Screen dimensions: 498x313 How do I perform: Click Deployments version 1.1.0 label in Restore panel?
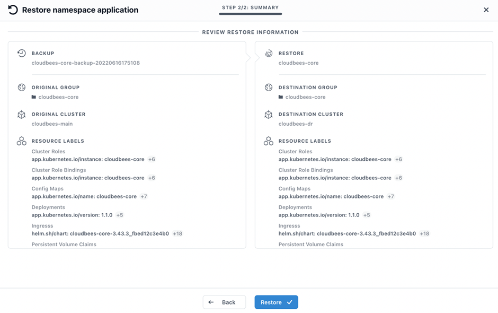tap(319, 215)
